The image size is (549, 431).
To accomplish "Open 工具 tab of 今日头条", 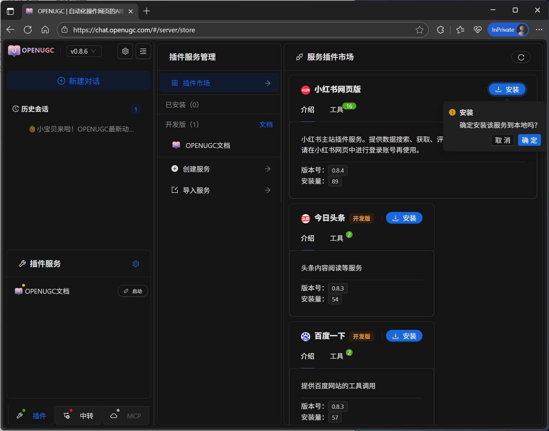I will click(337, 238).
